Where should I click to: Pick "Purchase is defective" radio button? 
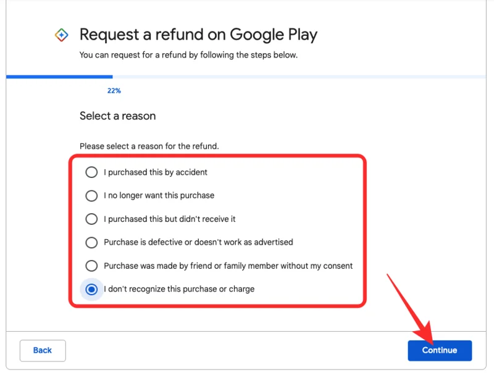pos(91,242)
